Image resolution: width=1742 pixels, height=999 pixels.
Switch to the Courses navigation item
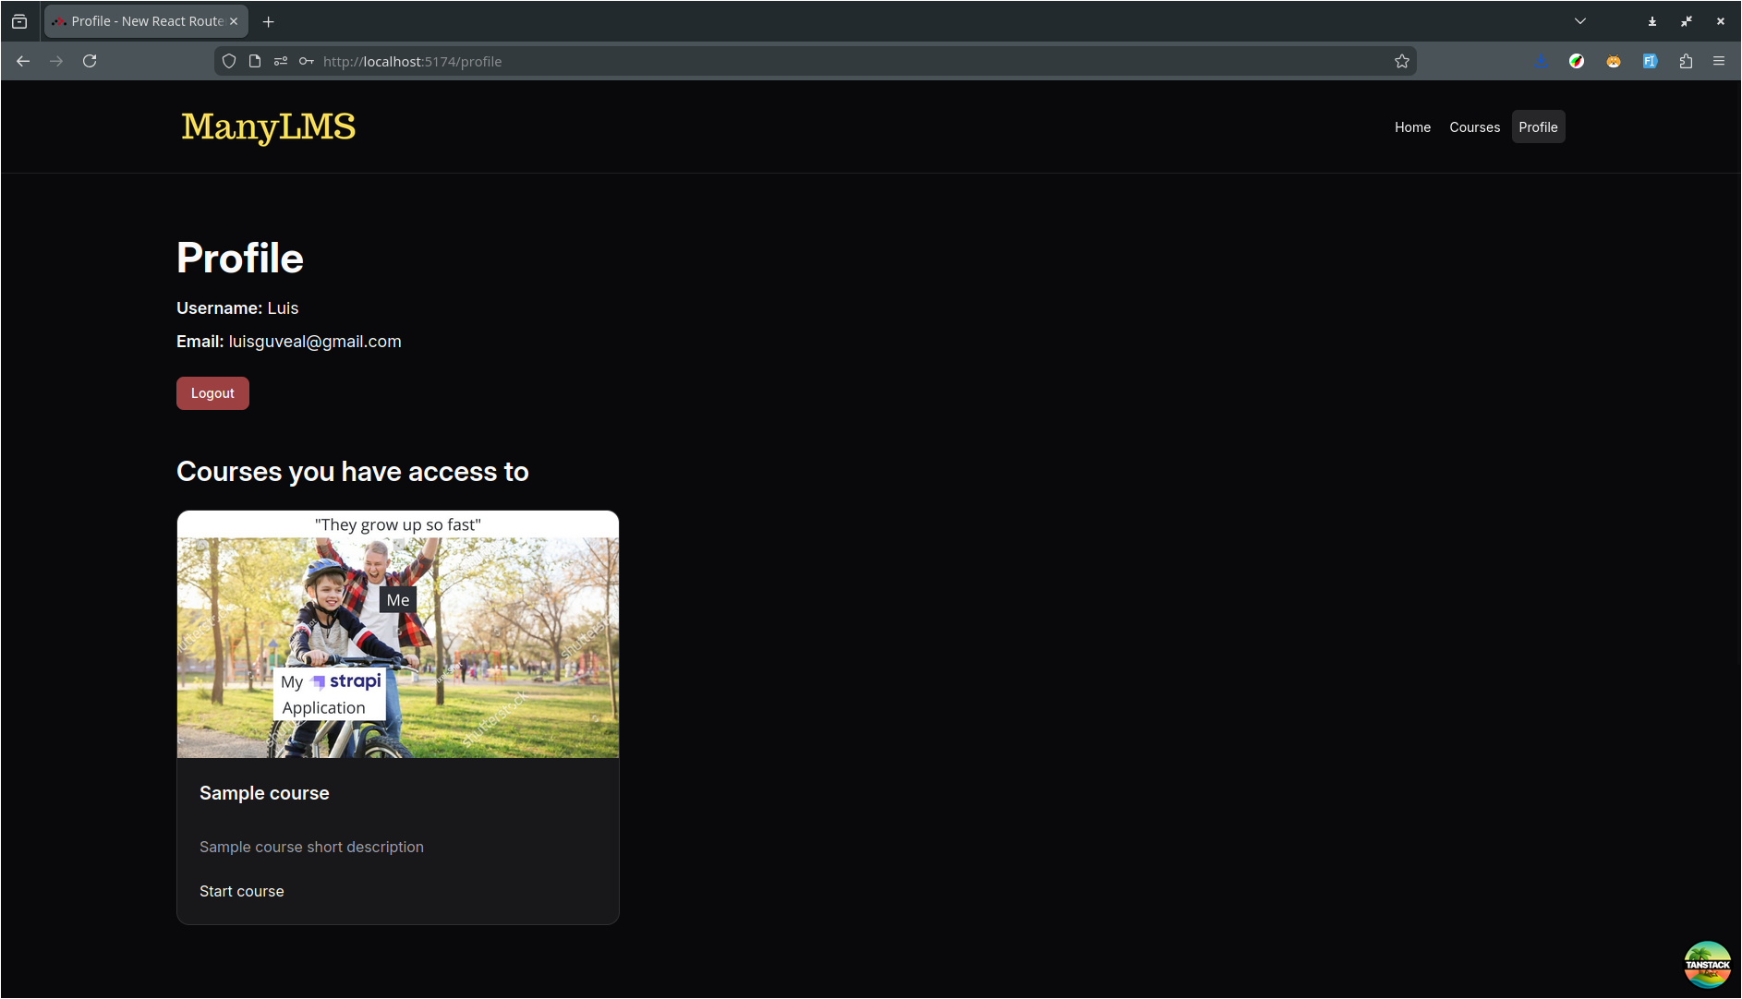[x=1474, y=127]
